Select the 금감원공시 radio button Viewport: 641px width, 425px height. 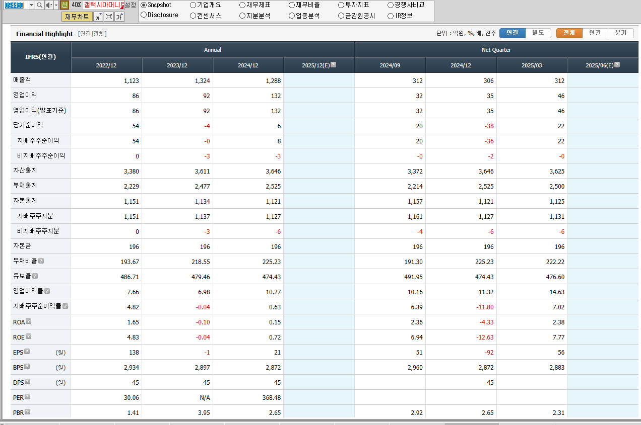[x=341, y=16]
